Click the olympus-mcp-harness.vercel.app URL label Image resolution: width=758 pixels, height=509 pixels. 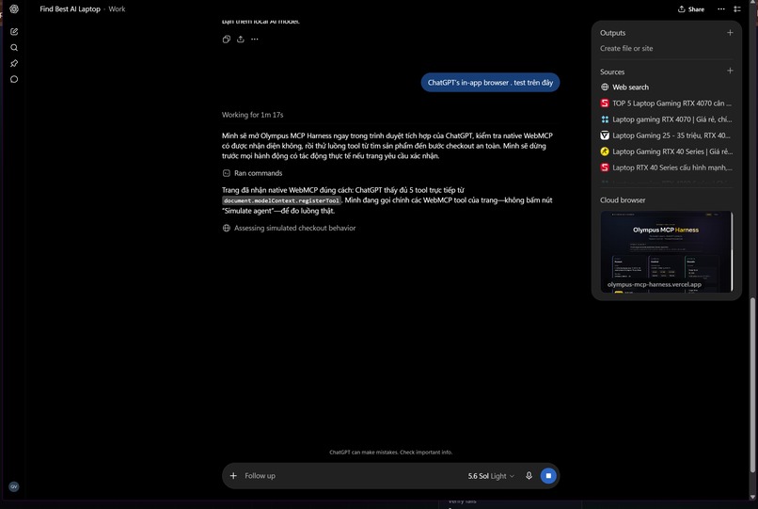click(654, 284)
